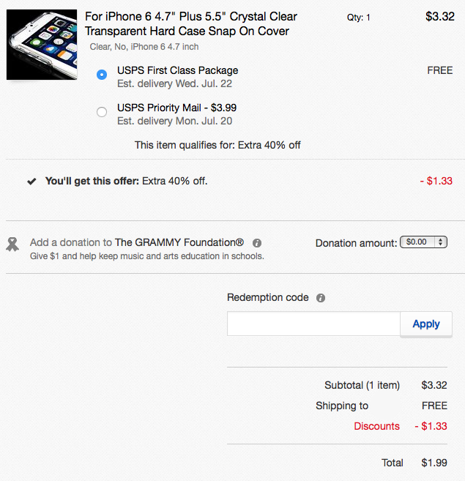The width and height of the screenshot is (465, 481).
Task: Click the red Discounts label in summary
Action: click(376, 426)
